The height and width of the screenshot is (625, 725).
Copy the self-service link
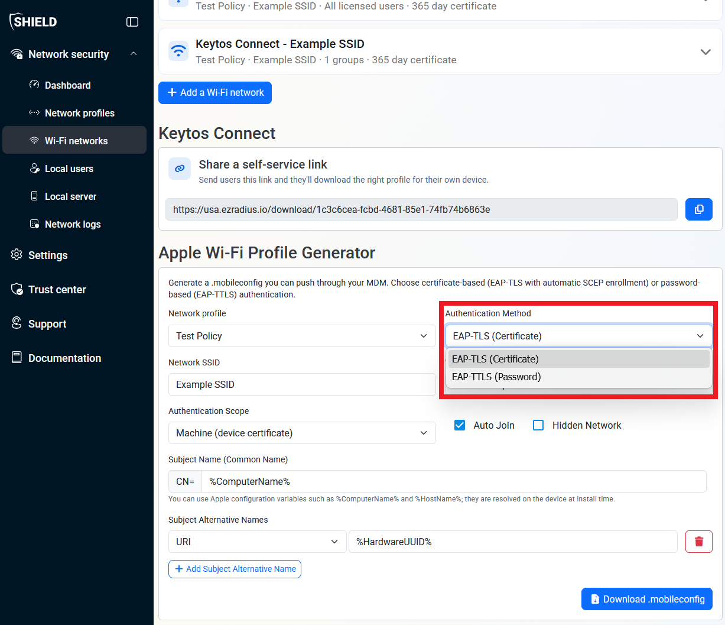tap(699, 209)
